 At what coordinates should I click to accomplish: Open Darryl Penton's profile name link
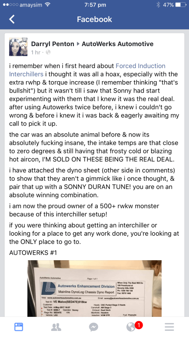click(52, 44)
